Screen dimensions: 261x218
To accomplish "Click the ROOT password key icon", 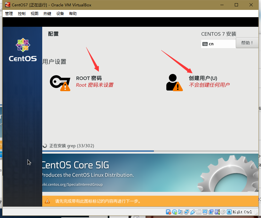I will tap(60, 83).
